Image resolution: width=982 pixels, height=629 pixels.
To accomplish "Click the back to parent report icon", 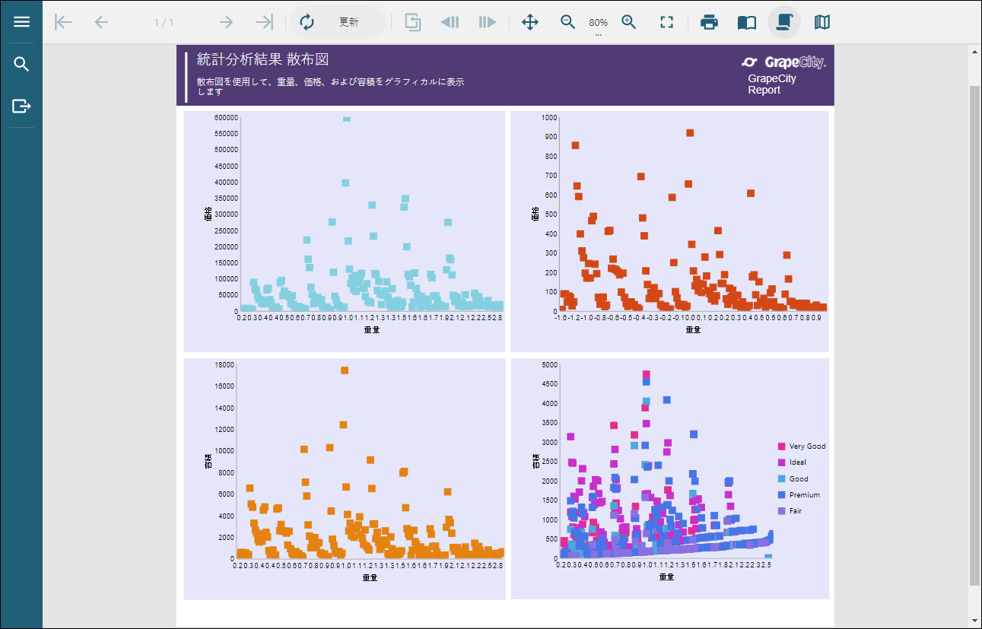I will click(x=412, y=22).
